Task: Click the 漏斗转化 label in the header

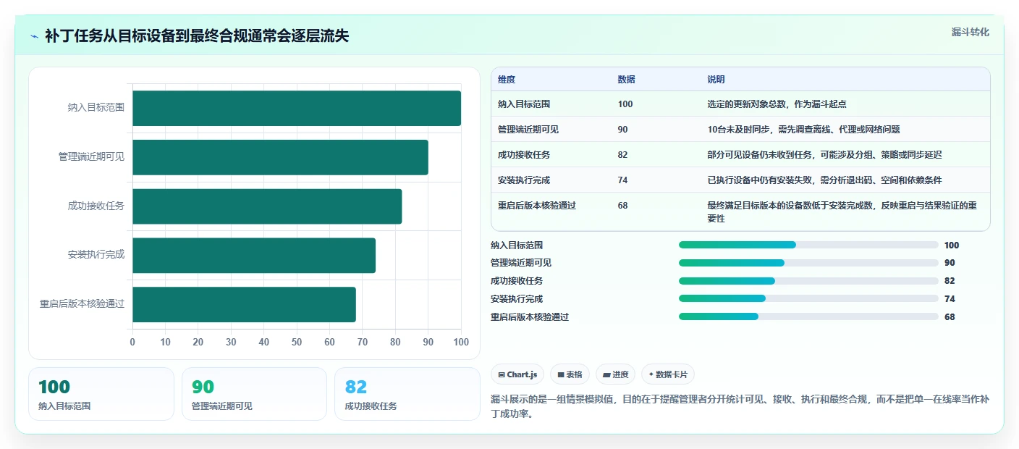Action: tap(970, 32)
